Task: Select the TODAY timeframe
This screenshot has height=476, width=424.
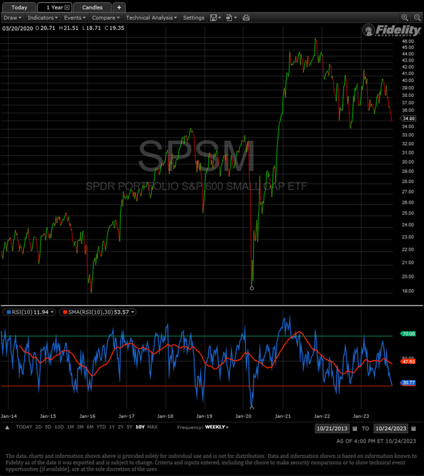Action: coord(24,427)
